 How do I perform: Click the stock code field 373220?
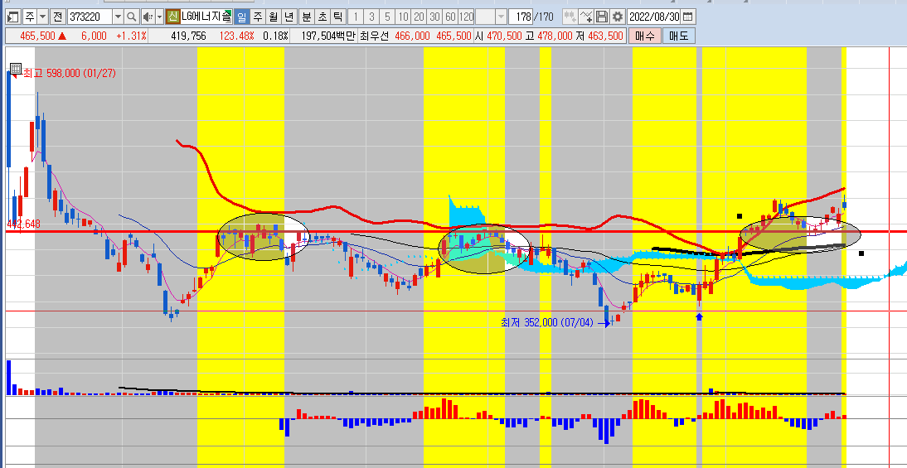89,17
